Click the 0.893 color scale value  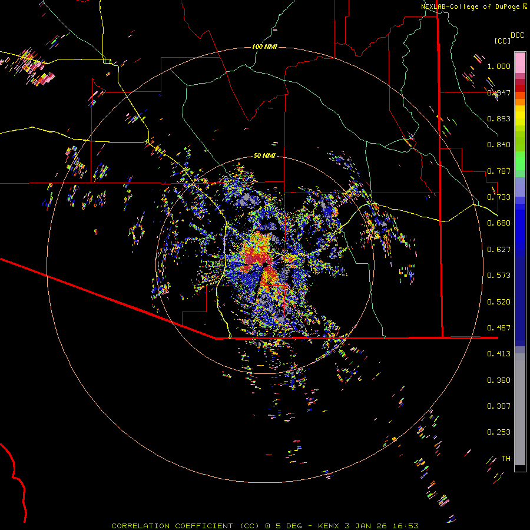point(499,118)
